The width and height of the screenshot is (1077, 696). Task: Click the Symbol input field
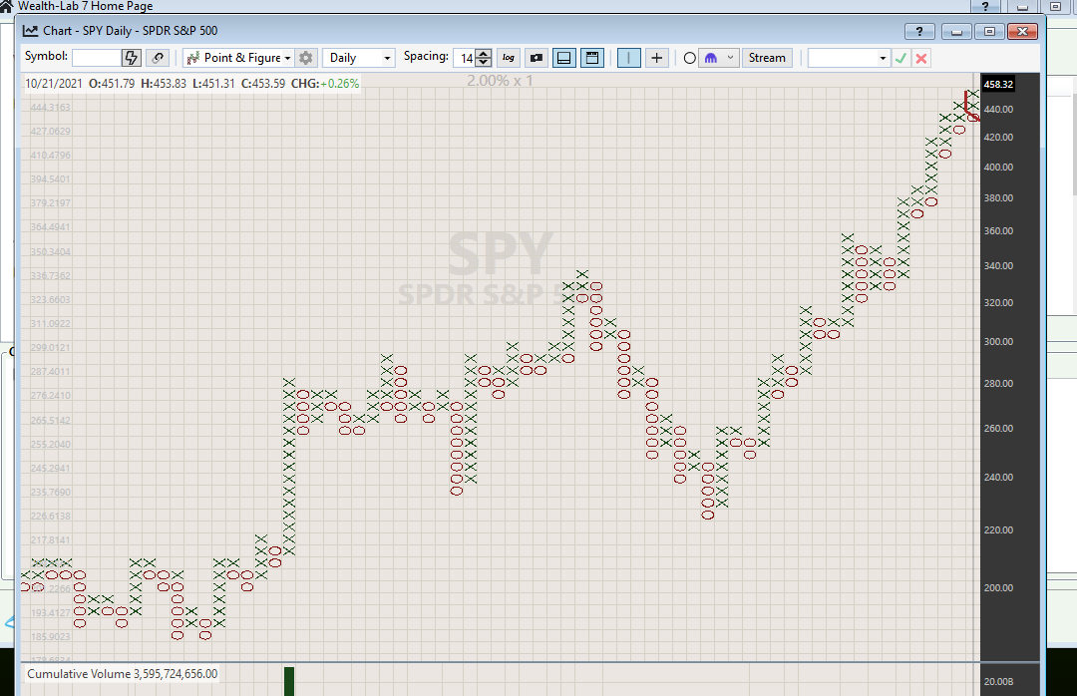[x=96, y=58]
